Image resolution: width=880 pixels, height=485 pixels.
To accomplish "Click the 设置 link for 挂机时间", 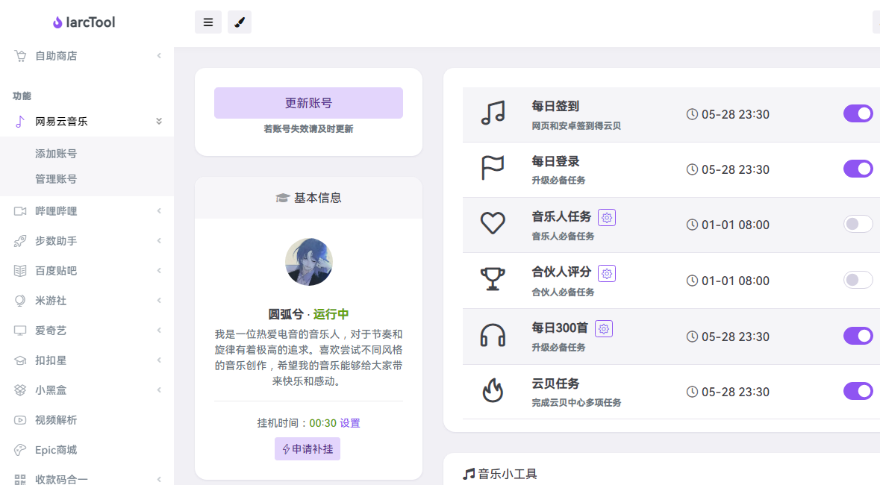I will point(350,423).
